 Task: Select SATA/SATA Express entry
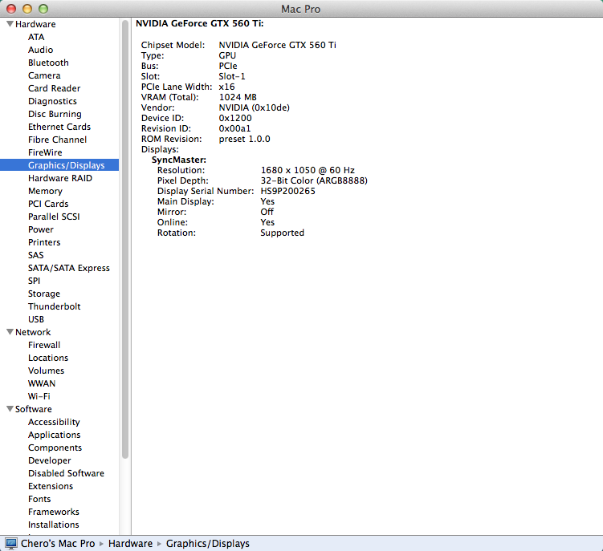(x=69, y=268)
